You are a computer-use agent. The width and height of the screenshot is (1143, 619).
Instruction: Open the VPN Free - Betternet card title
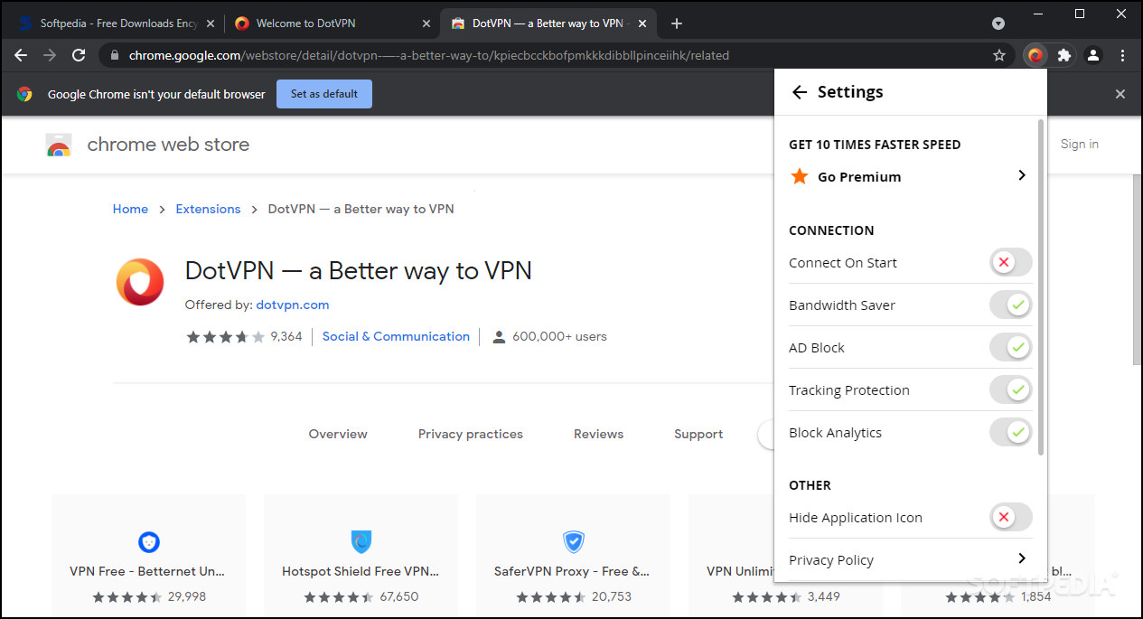147,571
